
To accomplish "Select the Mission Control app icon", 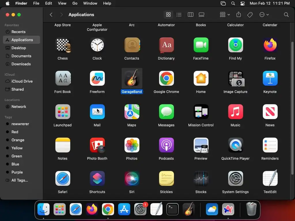I will [x=201, y=112].
